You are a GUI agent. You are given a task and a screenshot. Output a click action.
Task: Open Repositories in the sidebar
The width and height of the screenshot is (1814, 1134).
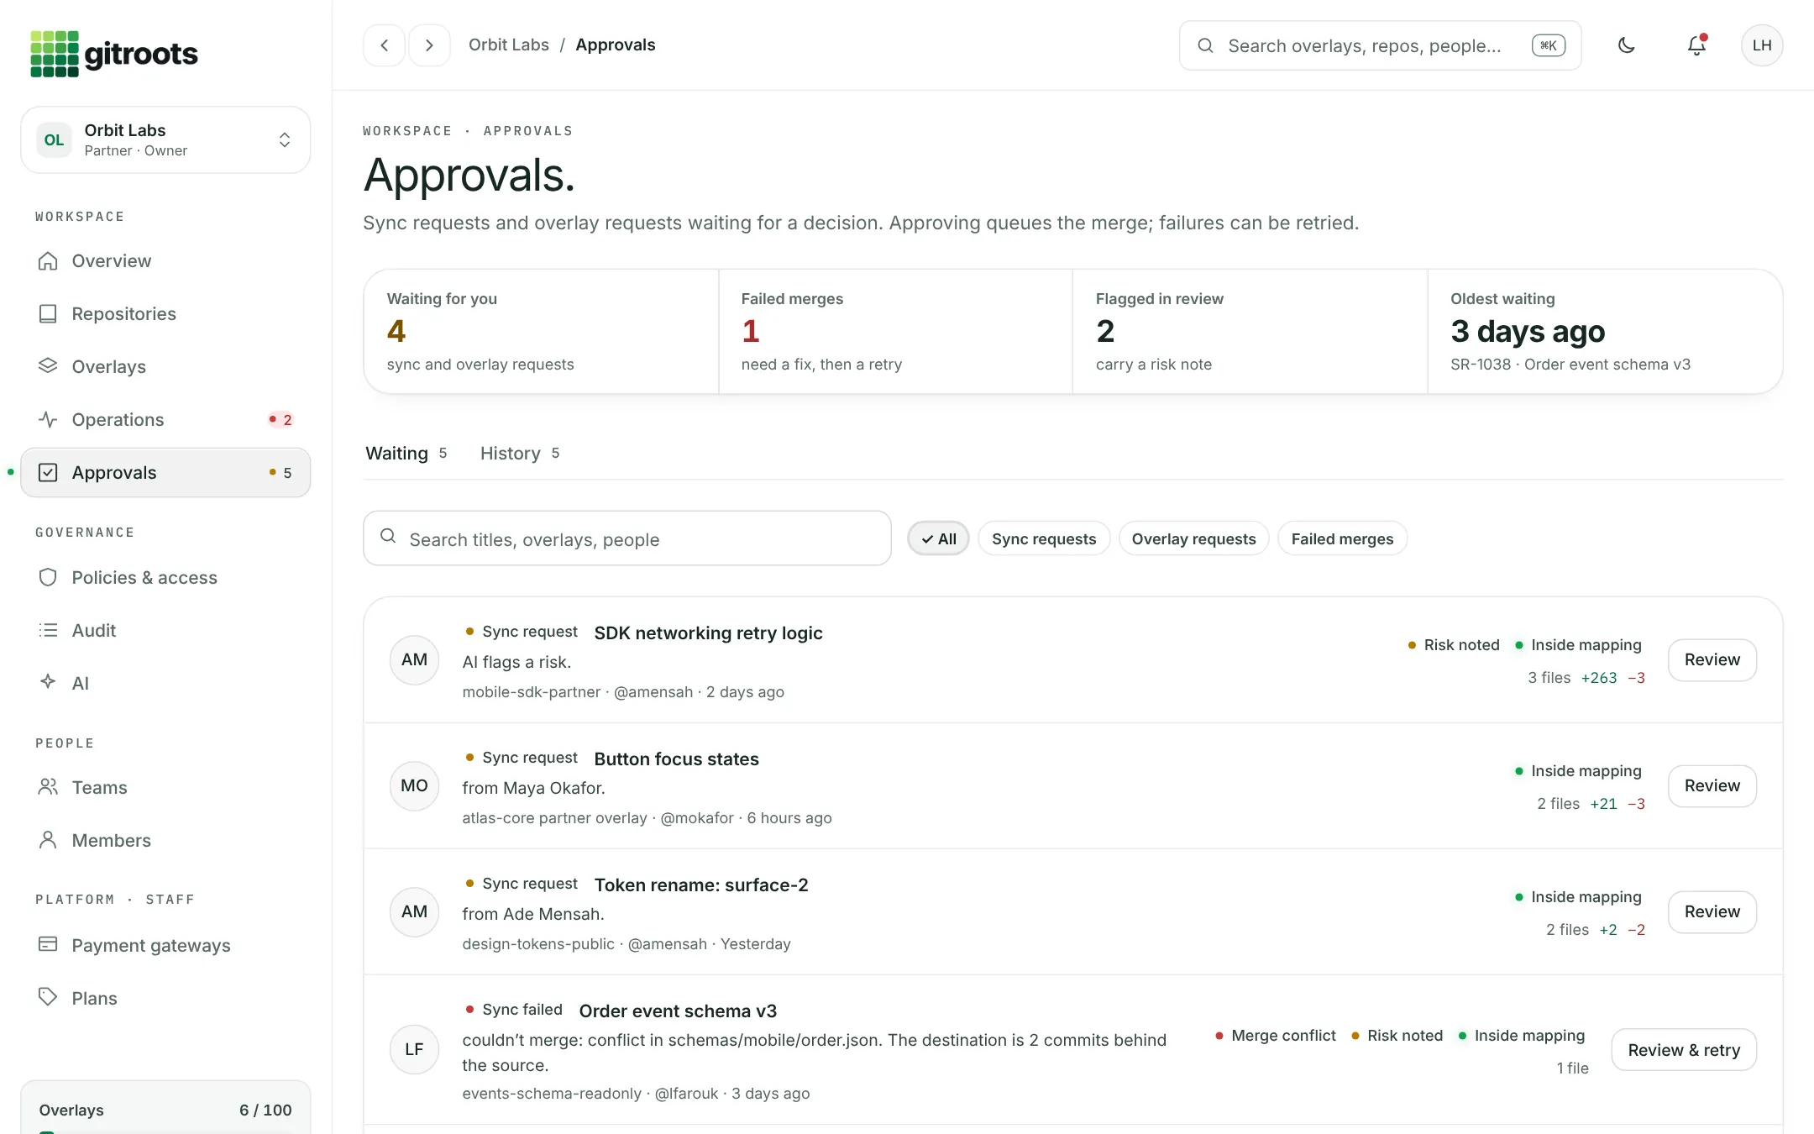(x=165, y=314)
